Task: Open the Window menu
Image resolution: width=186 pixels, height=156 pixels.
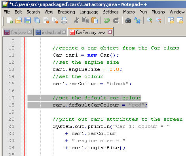Action: 177,12
